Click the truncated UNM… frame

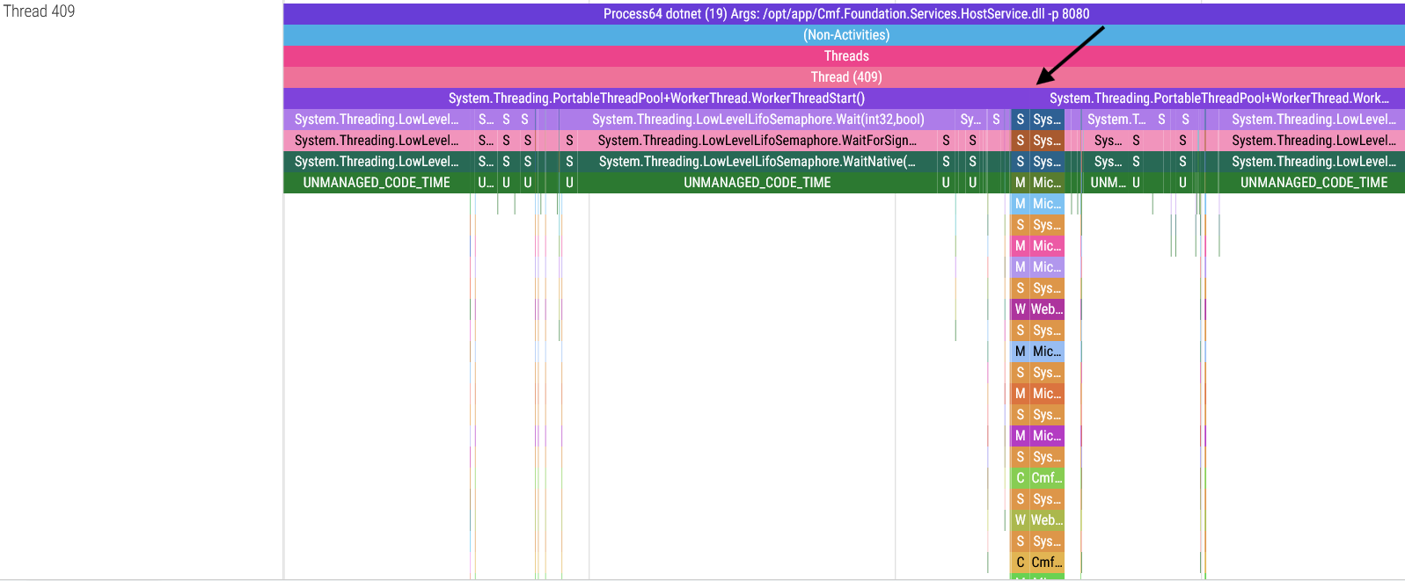tap(1108, 183)
